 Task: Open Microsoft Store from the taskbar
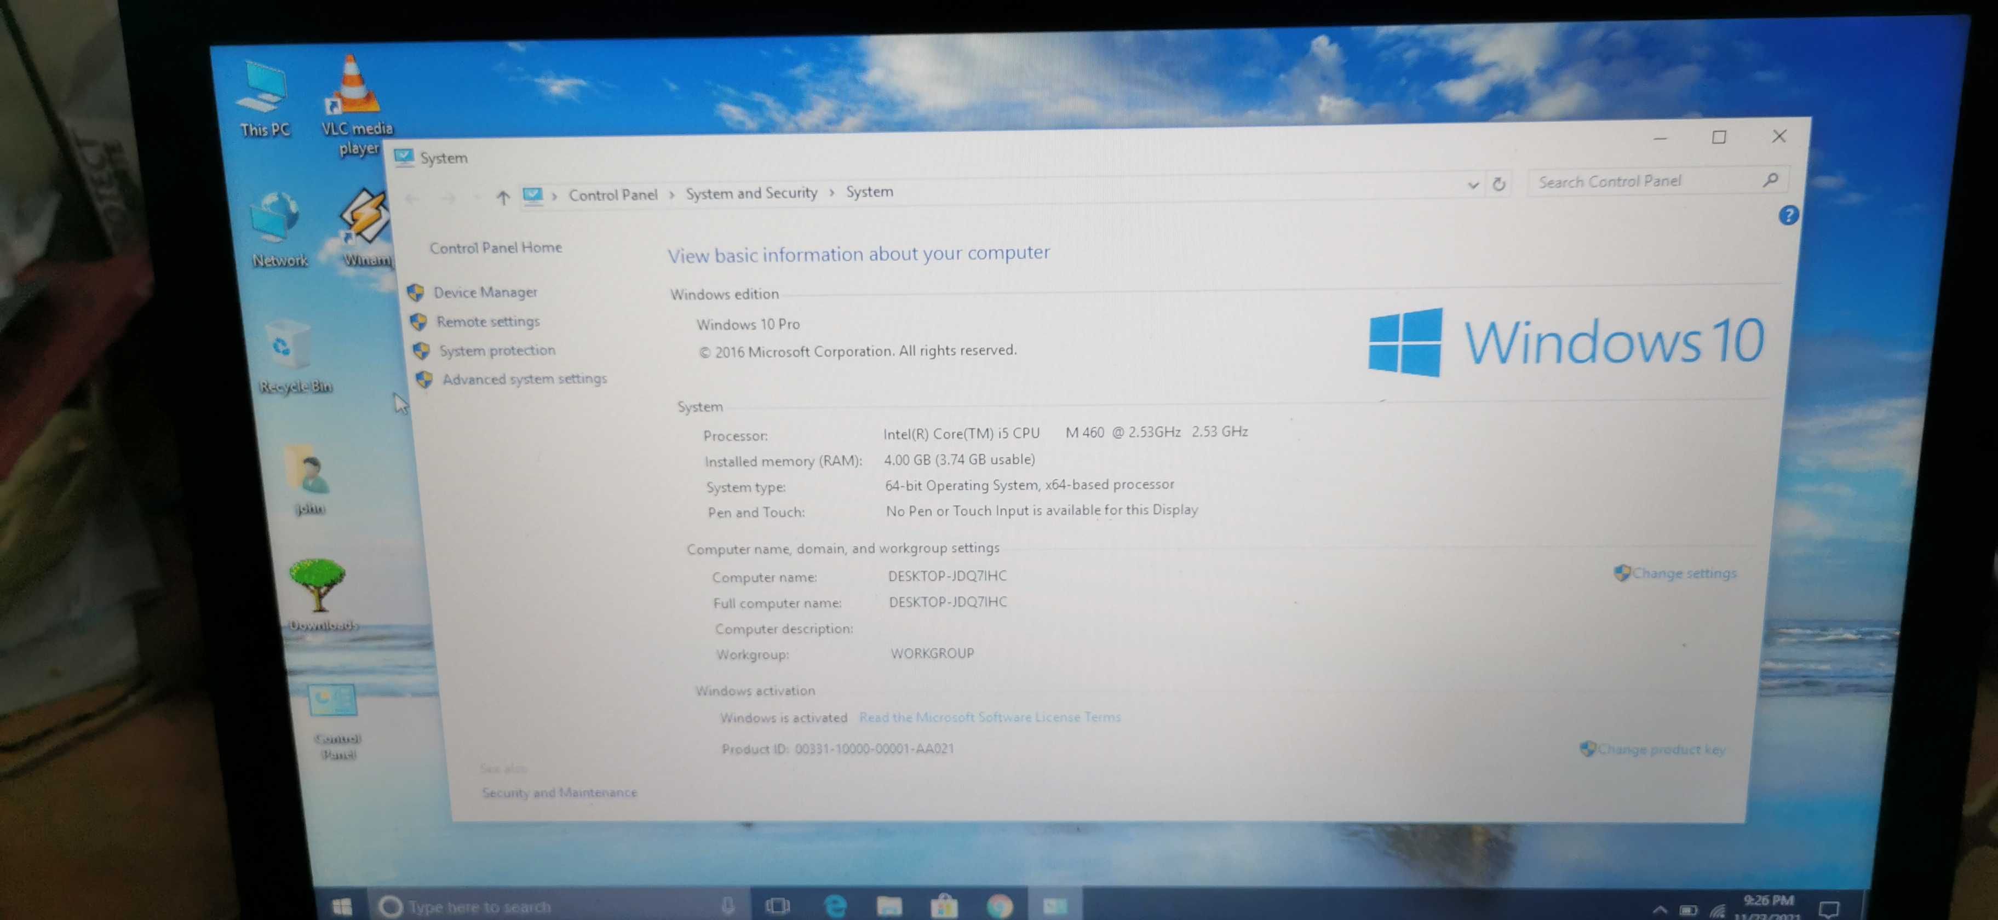pyautogui.click(x=944, y=905)
